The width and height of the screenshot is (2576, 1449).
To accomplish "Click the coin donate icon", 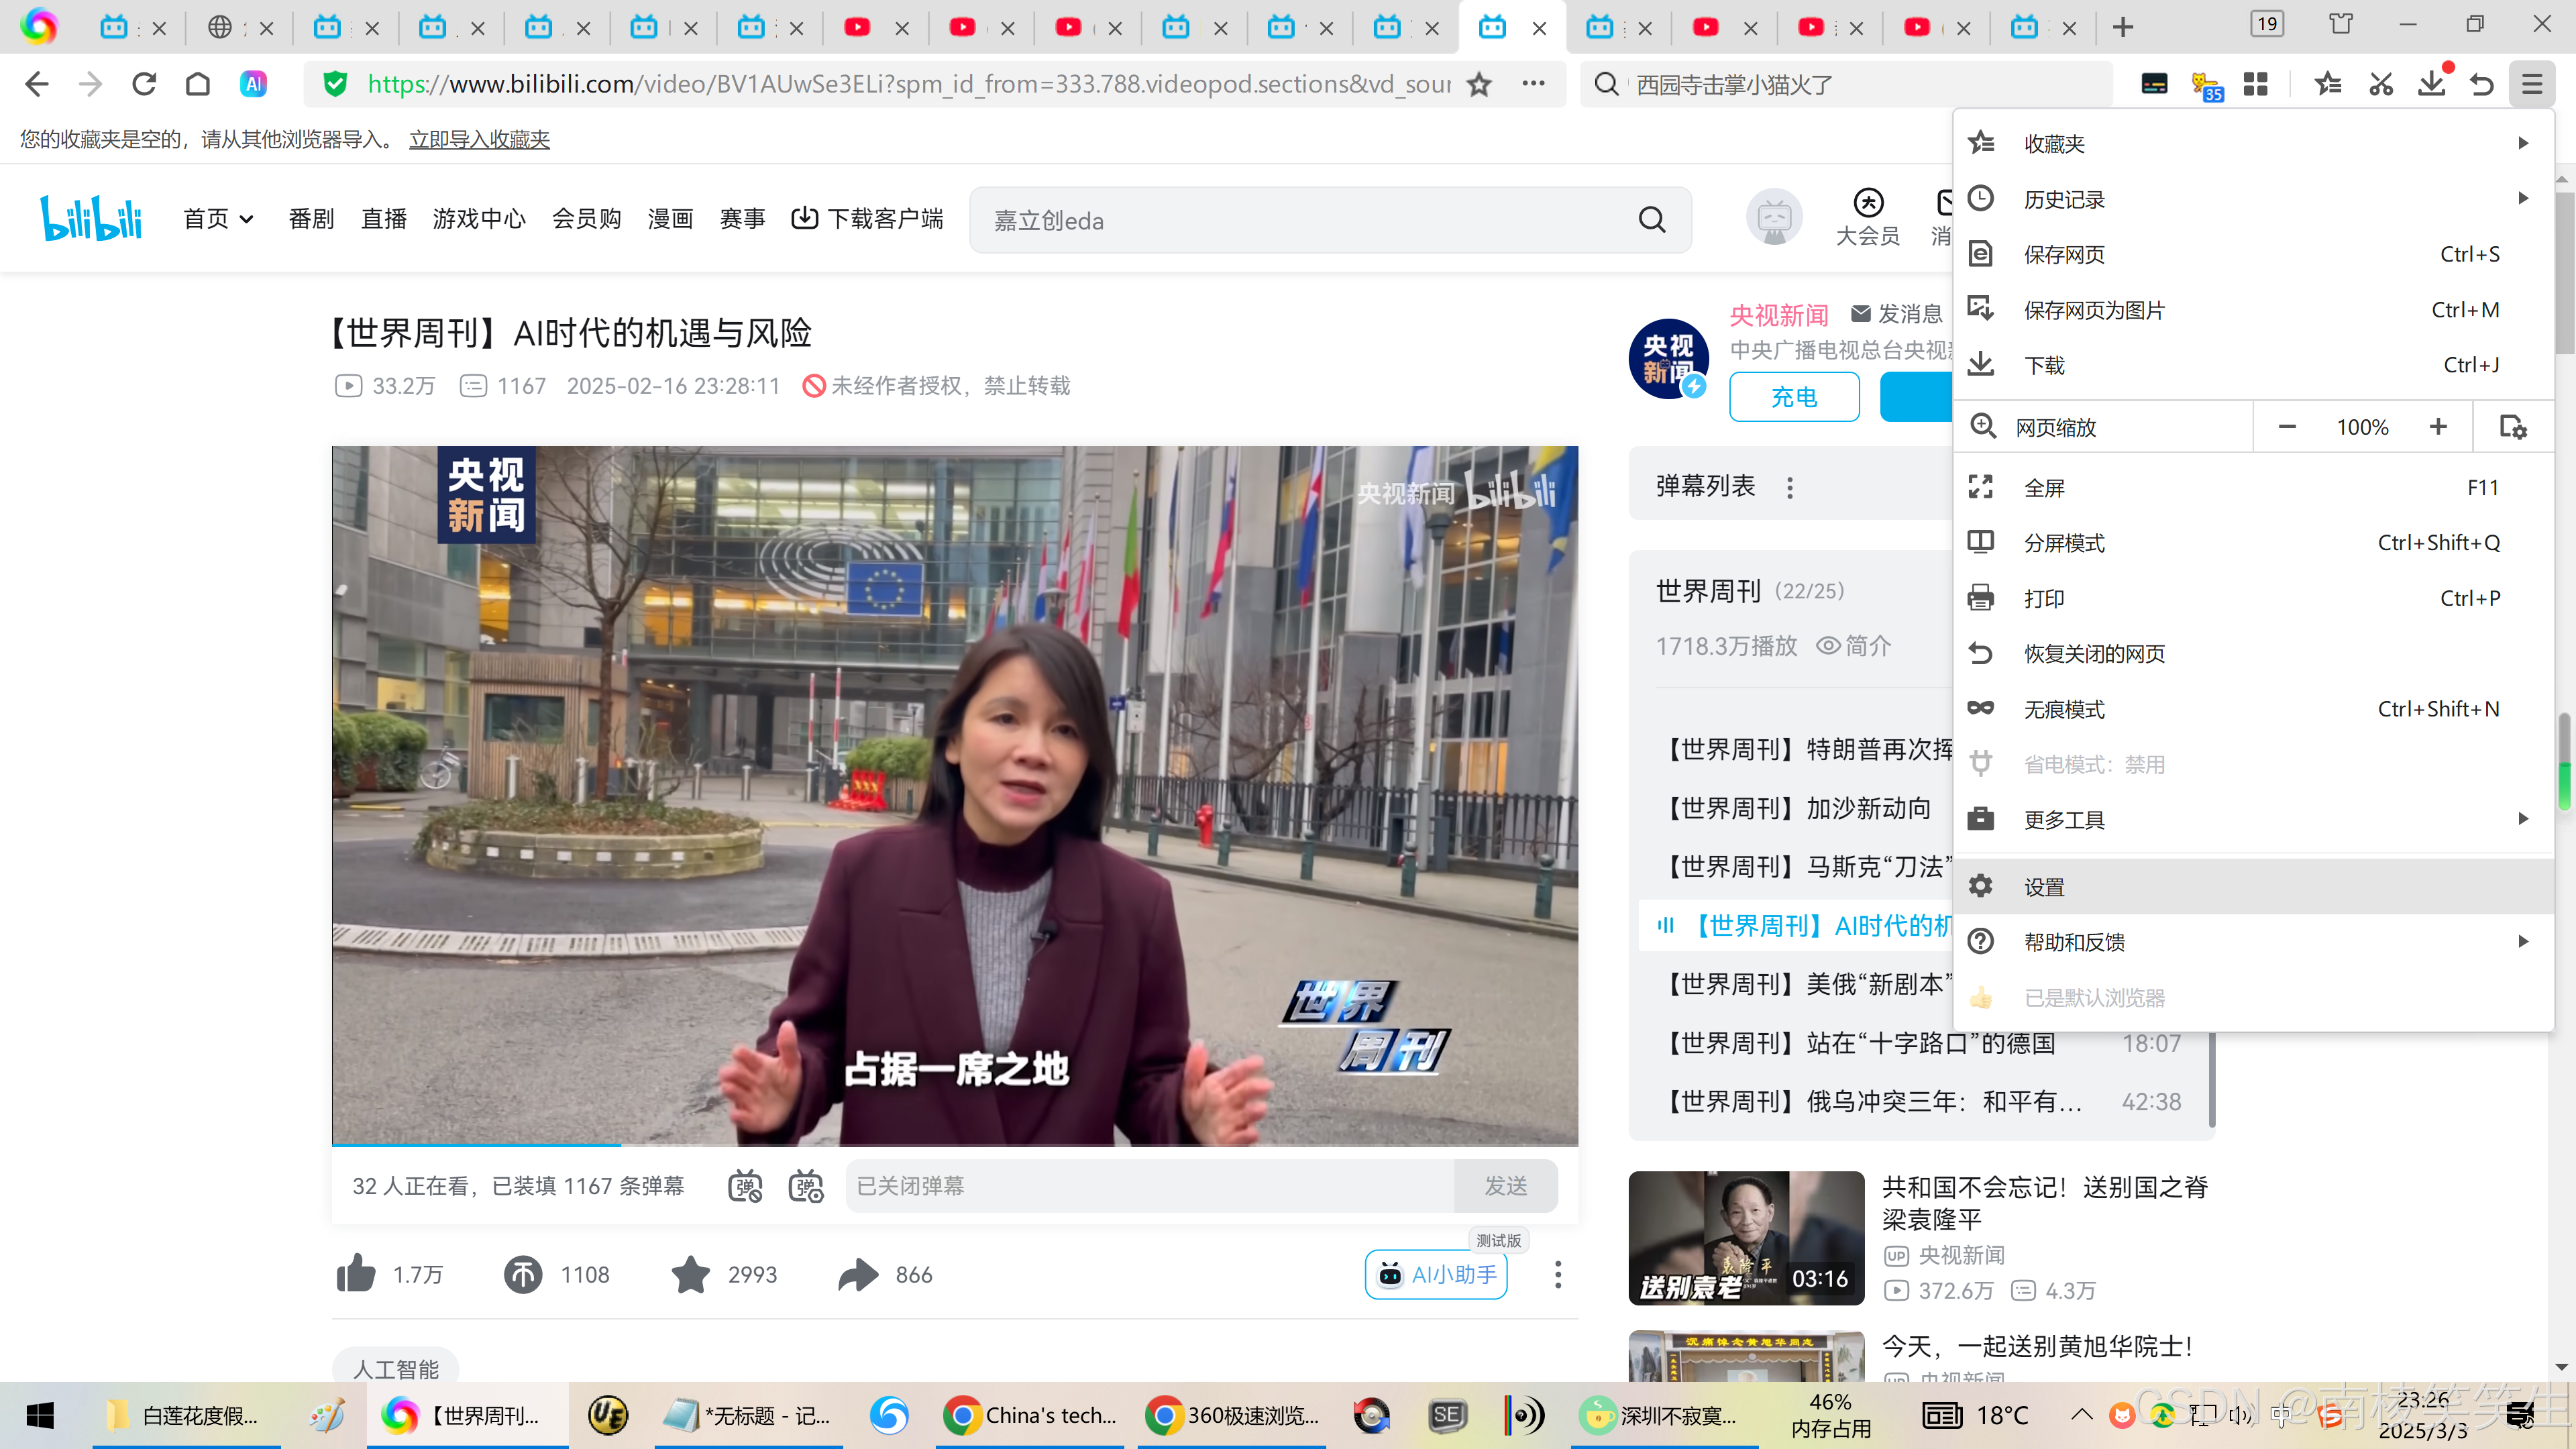I will (522, 1274).
